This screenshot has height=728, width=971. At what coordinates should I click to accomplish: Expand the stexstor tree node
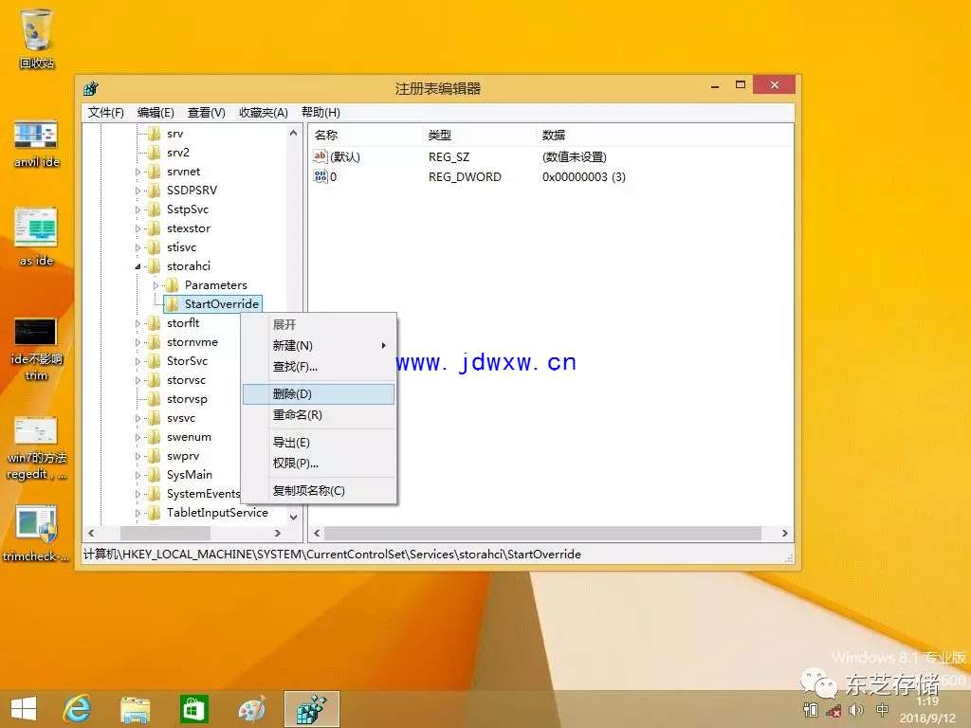pos(137,228)
